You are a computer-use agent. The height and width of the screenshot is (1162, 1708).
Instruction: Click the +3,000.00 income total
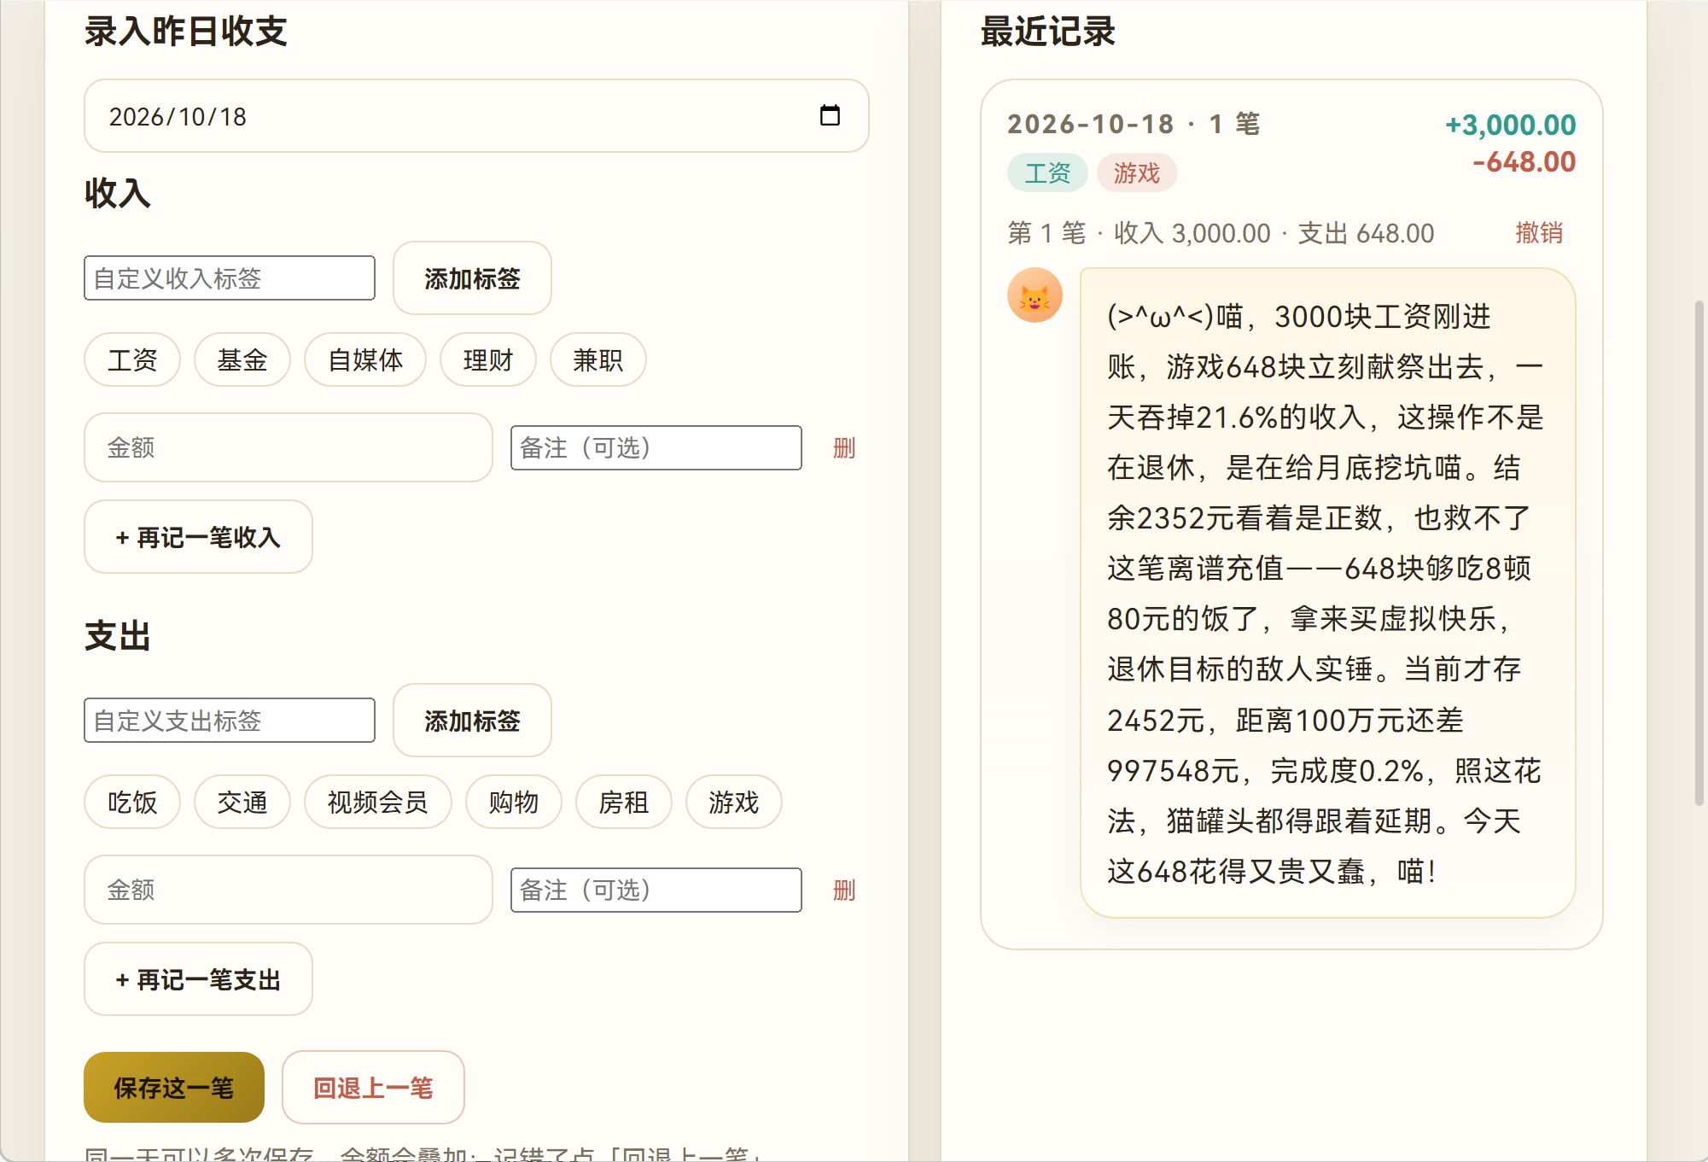tap(1510, 125)
